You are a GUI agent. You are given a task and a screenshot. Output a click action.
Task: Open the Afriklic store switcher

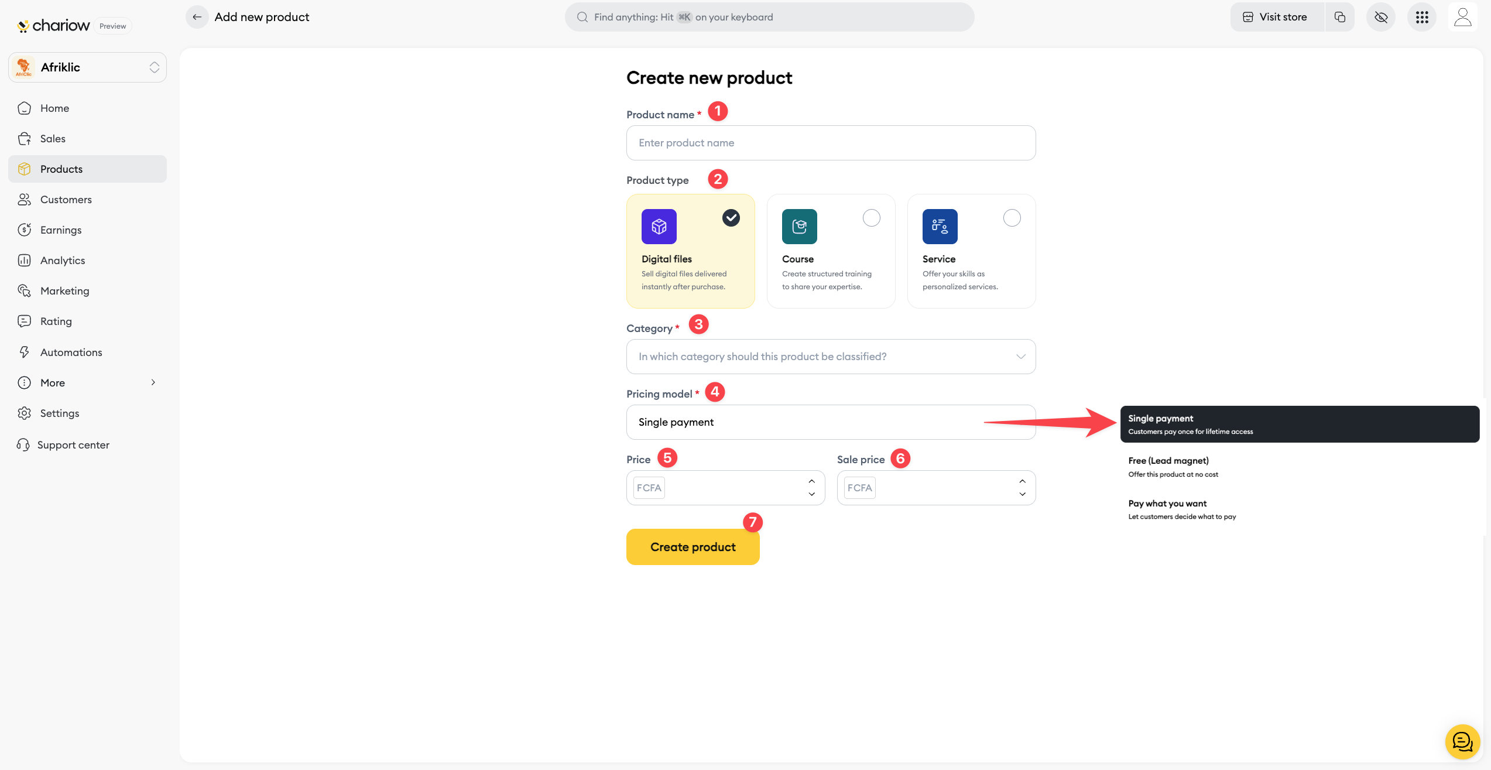[88, 67]
